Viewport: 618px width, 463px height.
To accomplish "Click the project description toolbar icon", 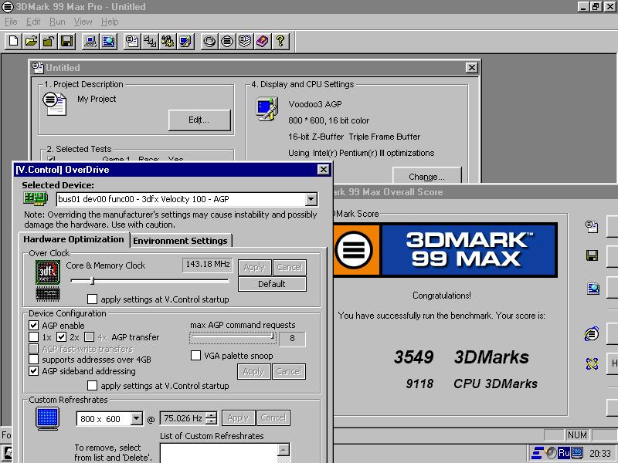I will point(132,41).
